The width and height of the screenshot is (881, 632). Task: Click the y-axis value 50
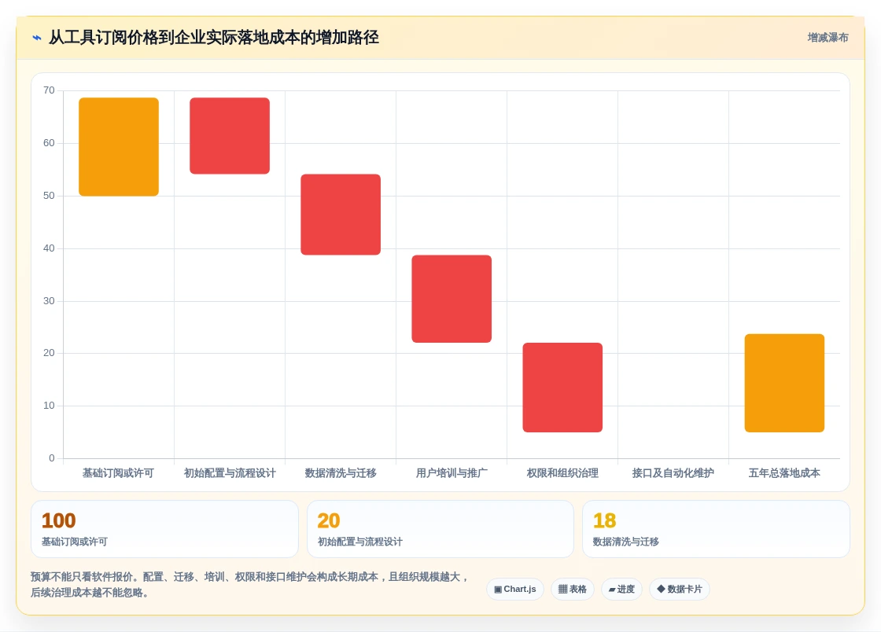(x=49, y=196)
